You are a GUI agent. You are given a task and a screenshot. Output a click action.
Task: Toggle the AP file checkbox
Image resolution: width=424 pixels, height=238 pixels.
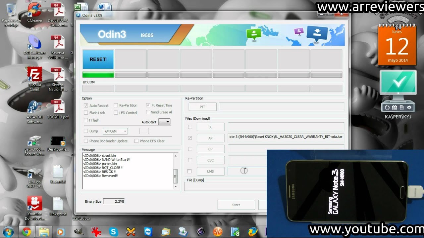pos(190,138)
